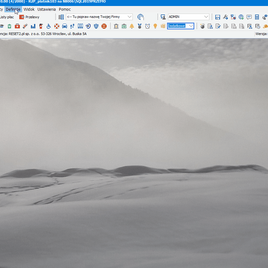Expand the ADMIN user dropdown

(206, 17)
